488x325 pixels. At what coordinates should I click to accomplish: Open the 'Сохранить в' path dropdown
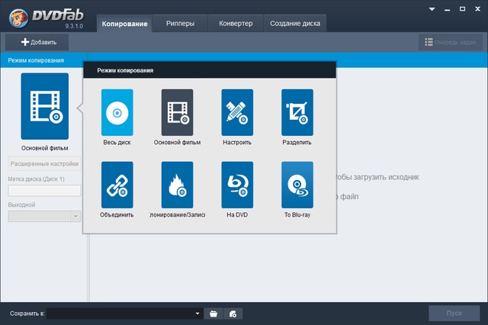pos(197,314)
